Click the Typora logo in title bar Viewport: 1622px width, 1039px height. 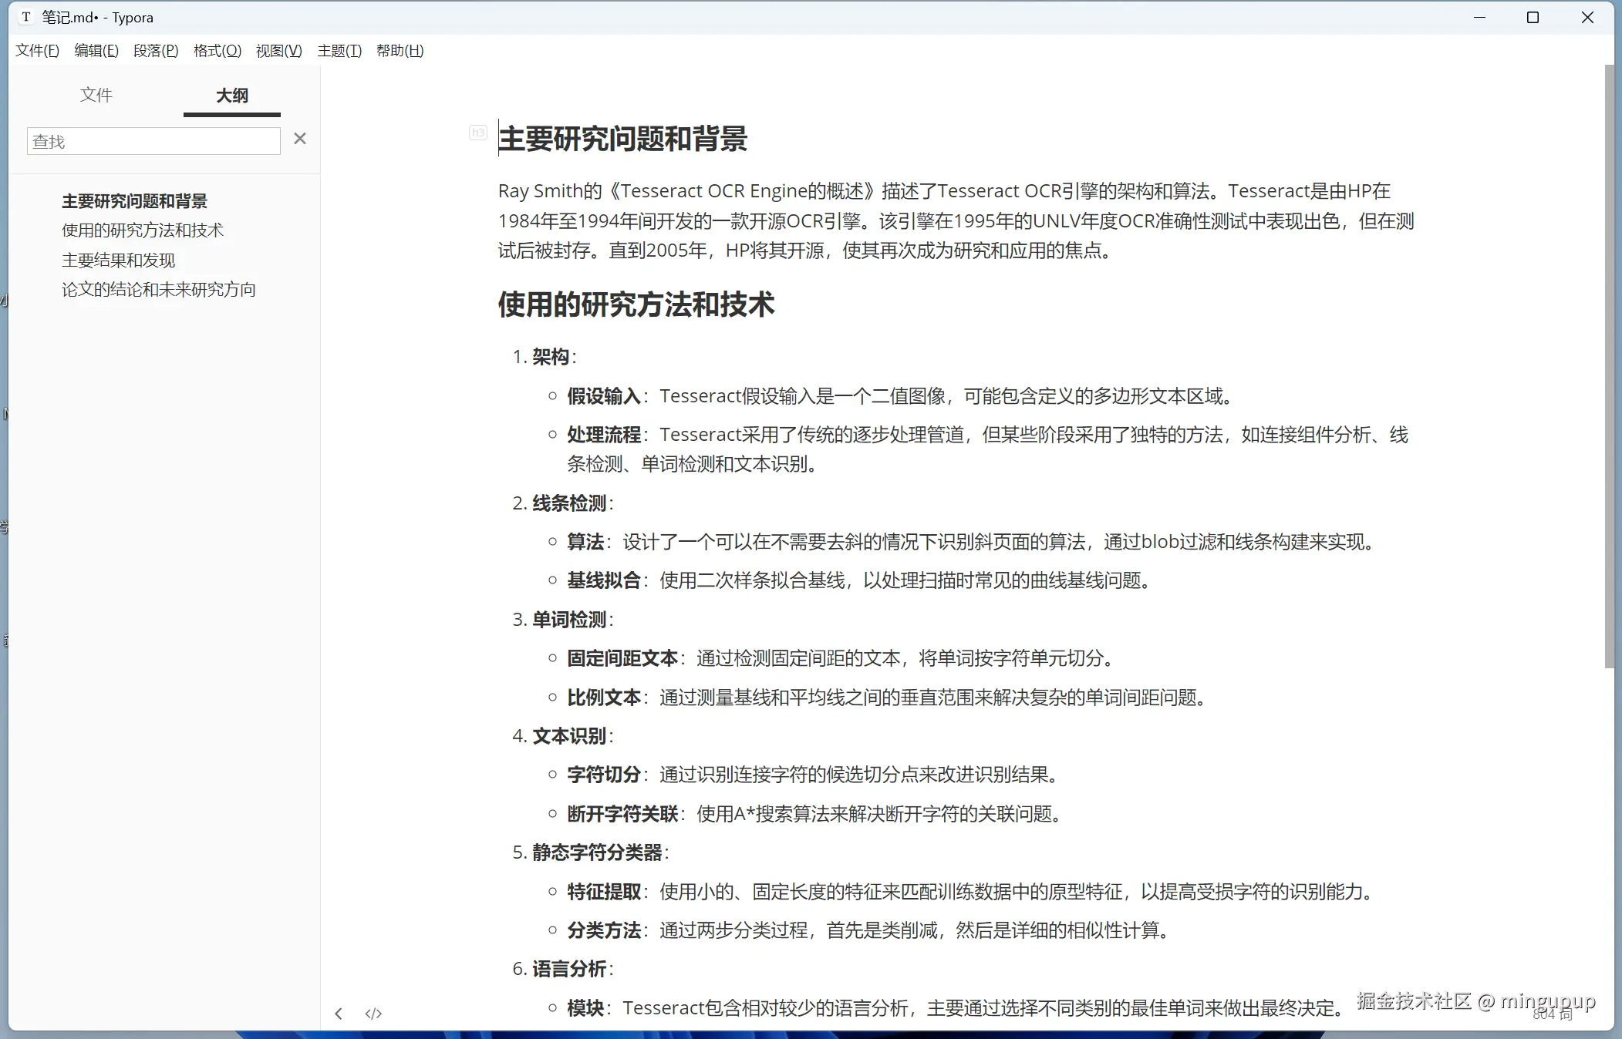[25, 16]
